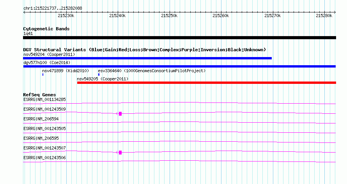Click the esv3364640 (1000GenomesConsortiumPilotProject) label
Image resolution: width=347 pixels, height=184 pixels.
point(152,71)
